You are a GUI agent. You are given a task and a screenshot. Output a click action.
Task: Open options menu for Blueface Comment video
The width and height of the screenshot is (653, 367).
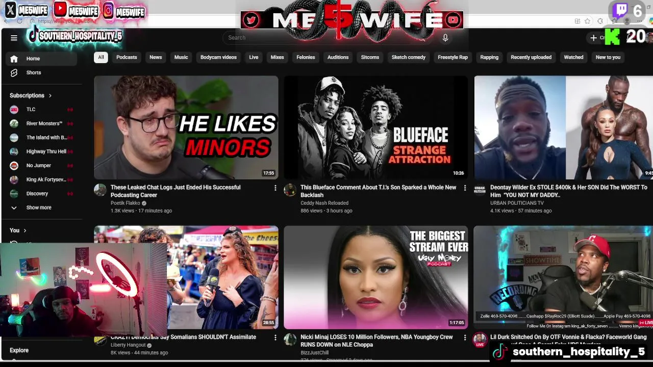(465, 188)
